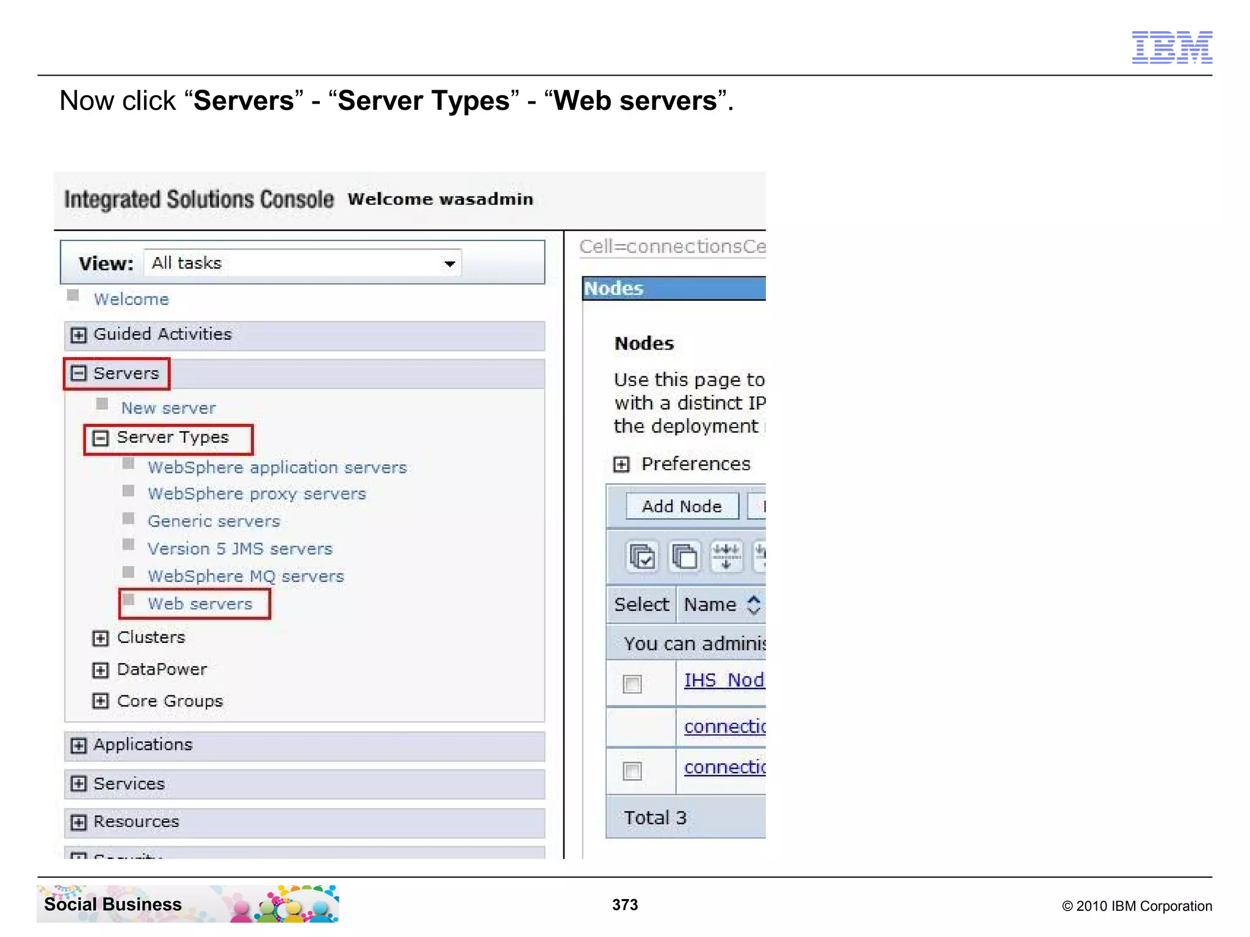
Task: Open the middle connections node link
Action: (724, 726)
